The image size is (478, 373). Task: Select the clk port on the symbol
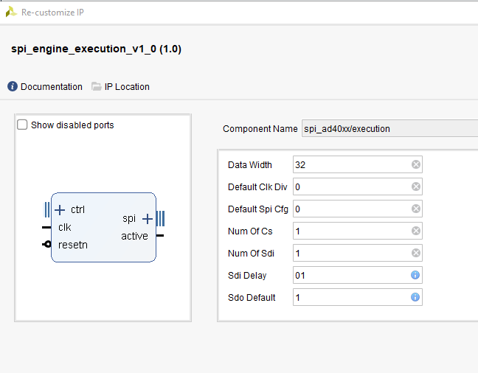(64, 227)
